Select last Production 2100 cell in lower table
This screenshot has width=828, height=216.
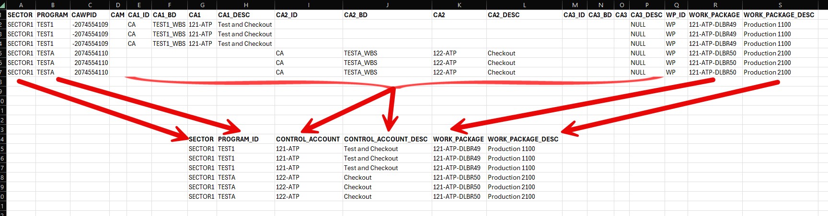click(x=525, y=196)
